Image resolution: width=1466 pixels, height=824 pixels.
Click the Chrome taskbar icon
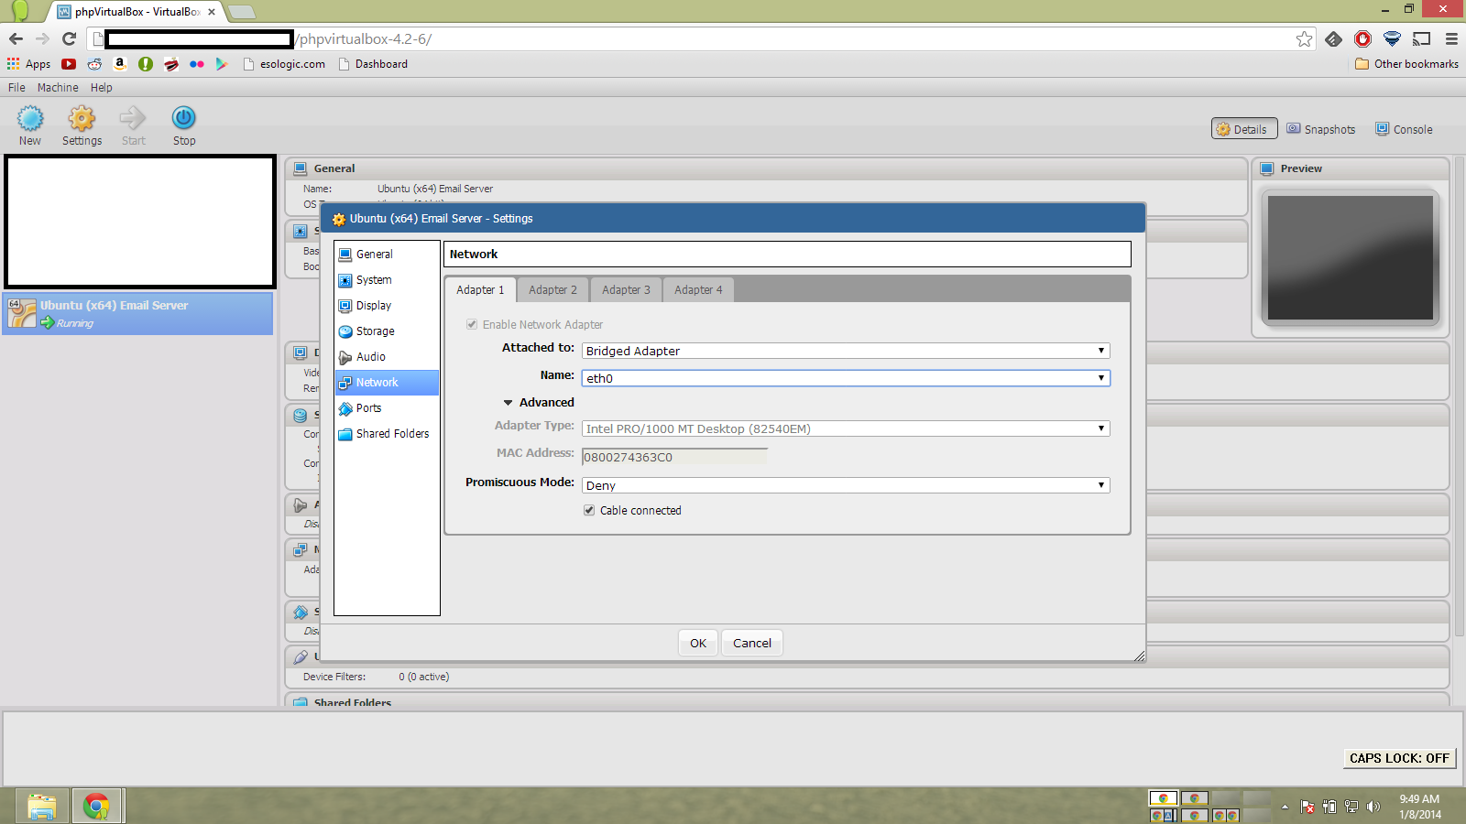point(96,807)
